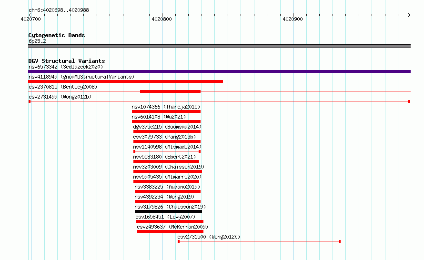Click the esv2731499 (Wong2012b) variant label
Screen dimensions: 424x260
point(60,97)
